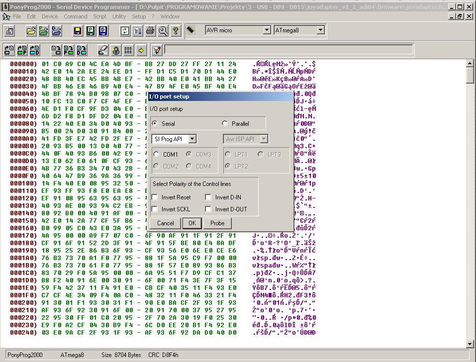This screenshot has height=362, width=476.
Task: Click Read Program Memory (P) icon
Action: click(22, 50)
